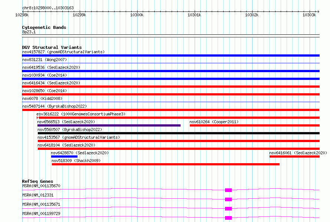This screenshot has width=330, height=222.
Task: Click the Cytogenetic Bands track title
Action: tap(44, 27)
